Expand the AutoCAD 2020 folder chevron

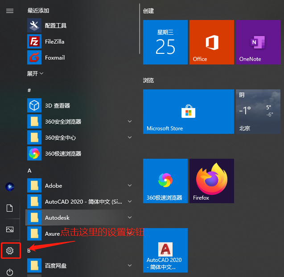point(130,201)
